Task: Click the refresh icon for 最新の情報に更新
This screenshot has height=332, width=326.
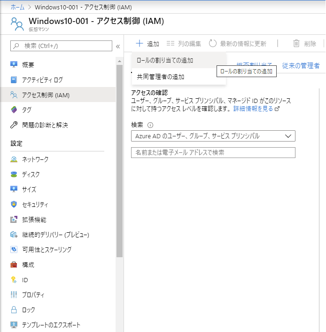Action: (x=213, y=43)
